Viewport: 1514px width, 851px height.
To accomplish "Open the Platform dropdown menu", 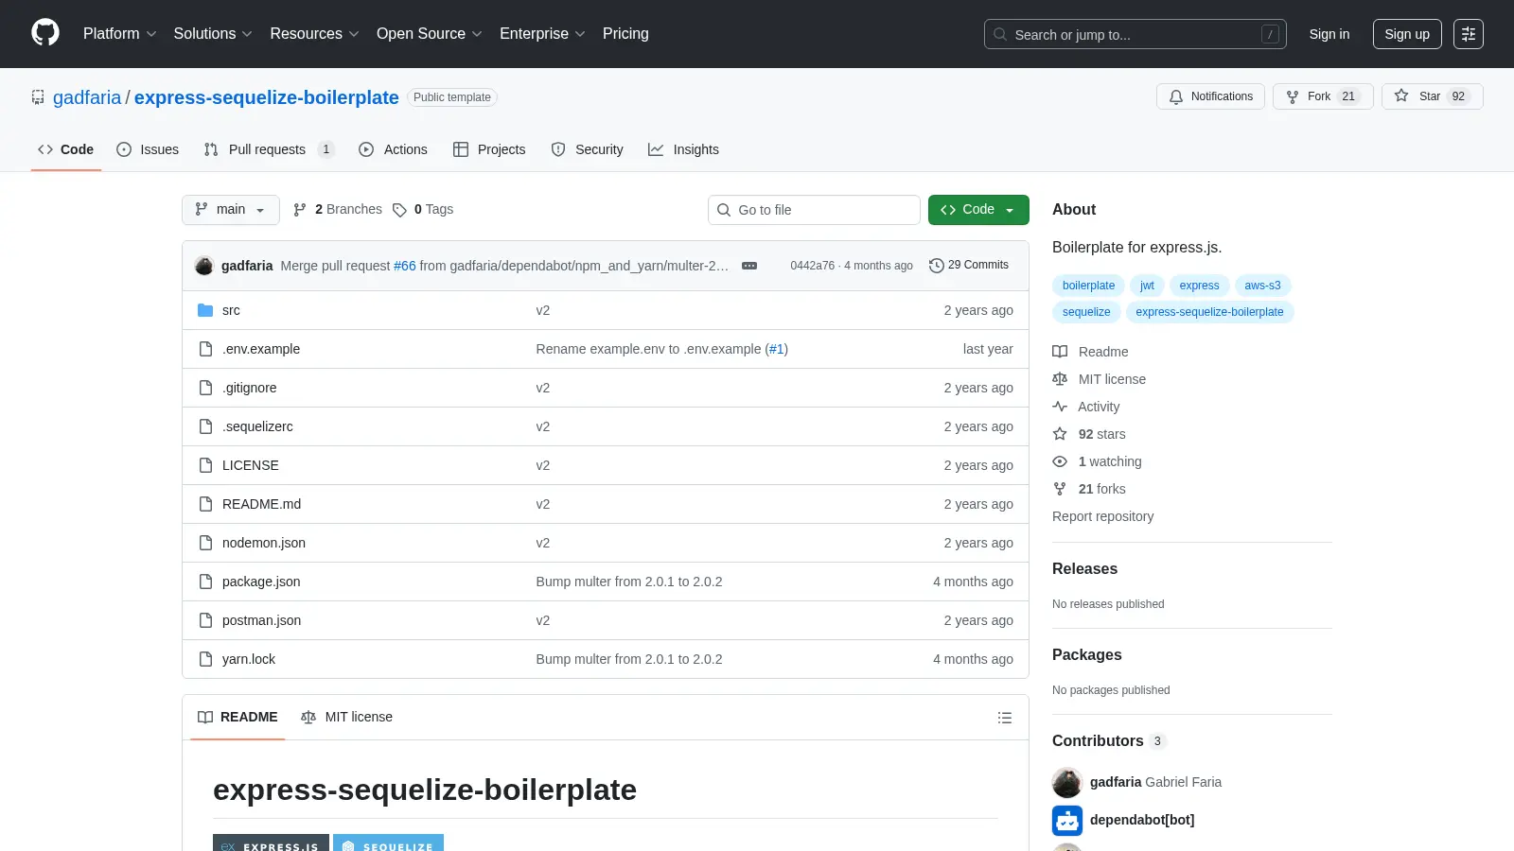I will 120,34.
